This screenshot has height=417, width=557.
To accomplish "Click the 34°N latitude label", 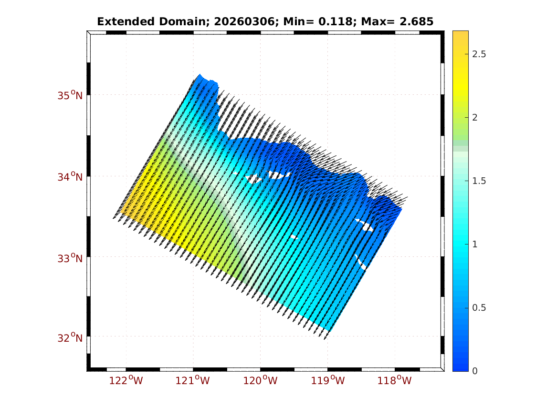I will click(x=70, y=177).
